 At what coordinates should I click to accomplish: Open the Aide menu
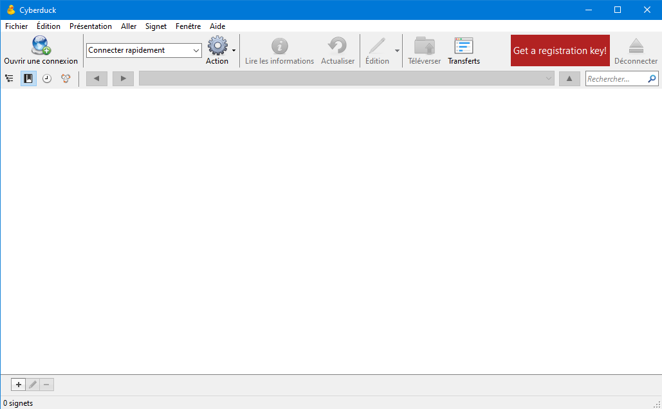tap(217, 26)
